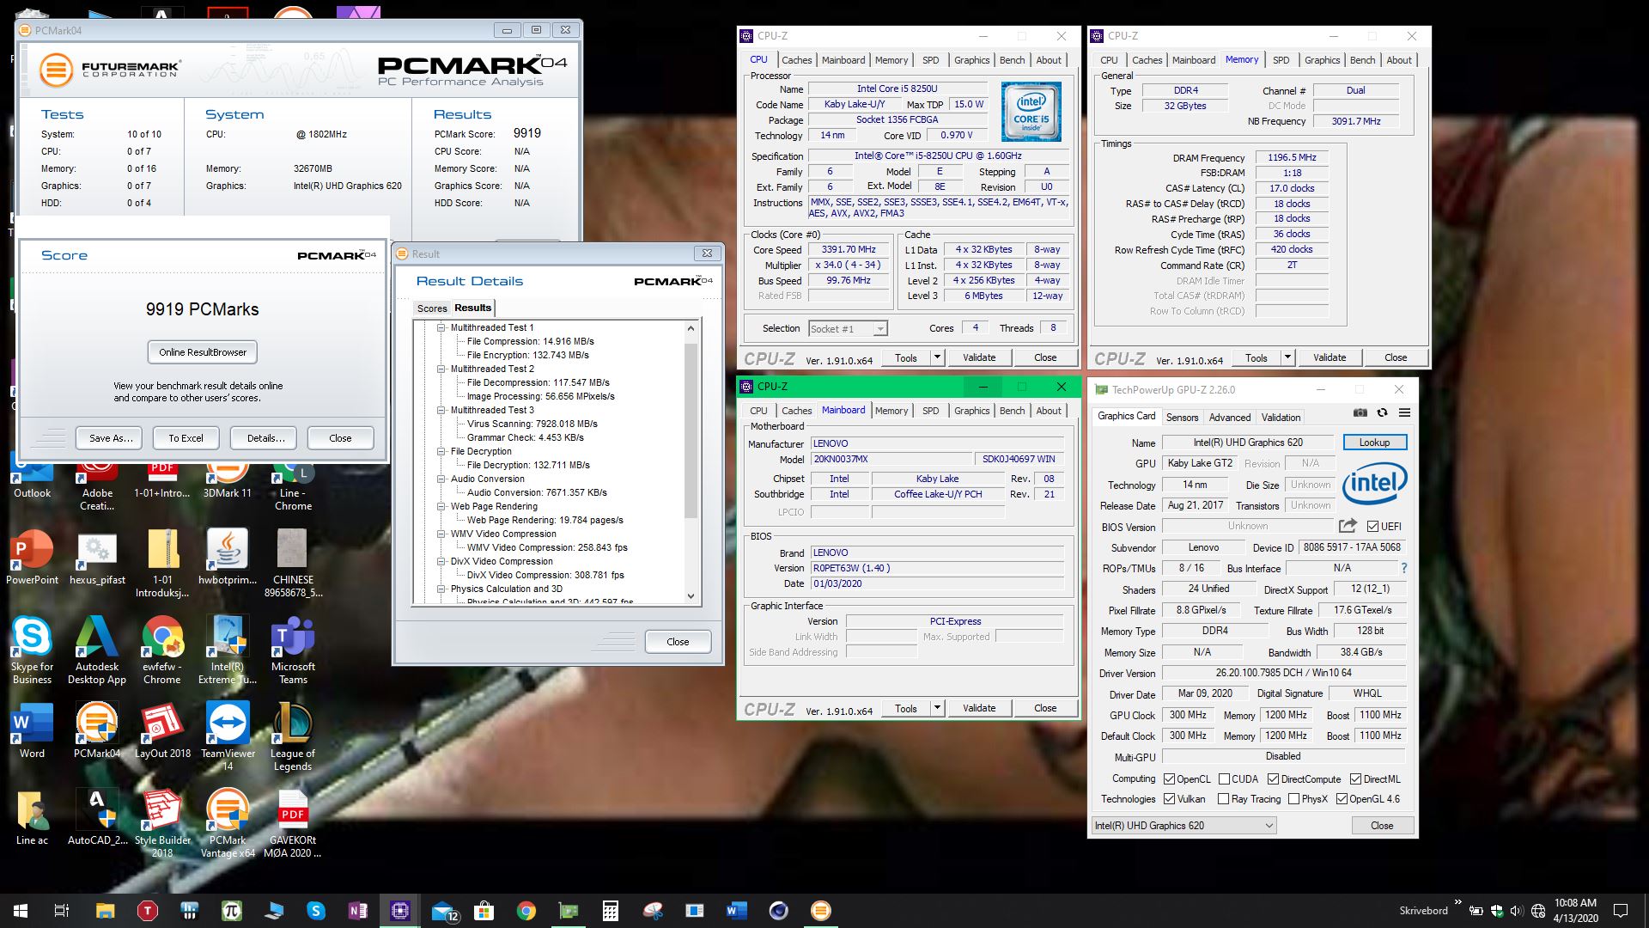This screenshot has height=928, width=1649.
Task: Open Google Chrome from the taskbar
Action: tap(526, 911)
